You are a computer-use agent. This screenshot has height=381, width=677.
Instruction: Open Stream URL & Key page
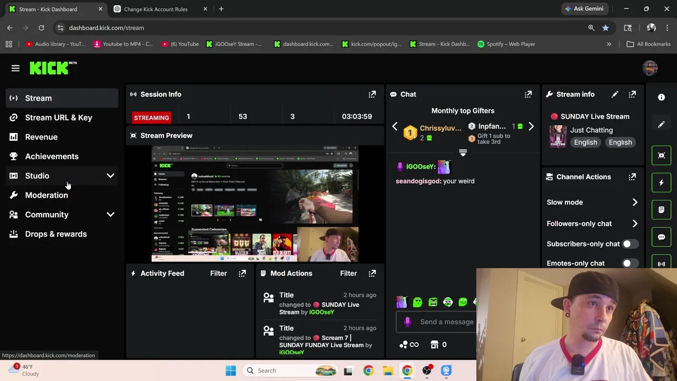click(x=62, y=117)
